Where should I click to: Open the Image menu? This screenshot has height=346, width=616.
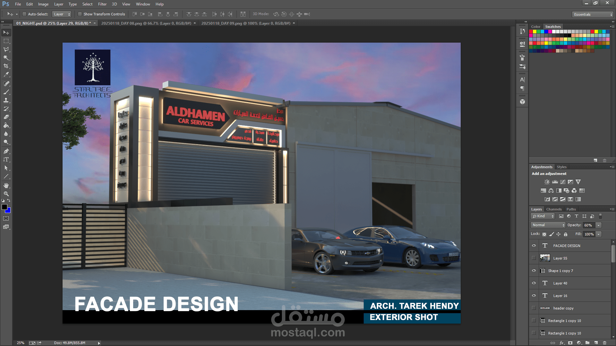[43, 4]
